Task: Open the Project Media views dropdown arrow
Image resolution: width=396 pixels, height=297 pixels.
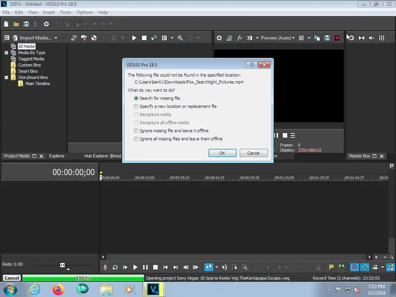Action: [x=172, y=38]
